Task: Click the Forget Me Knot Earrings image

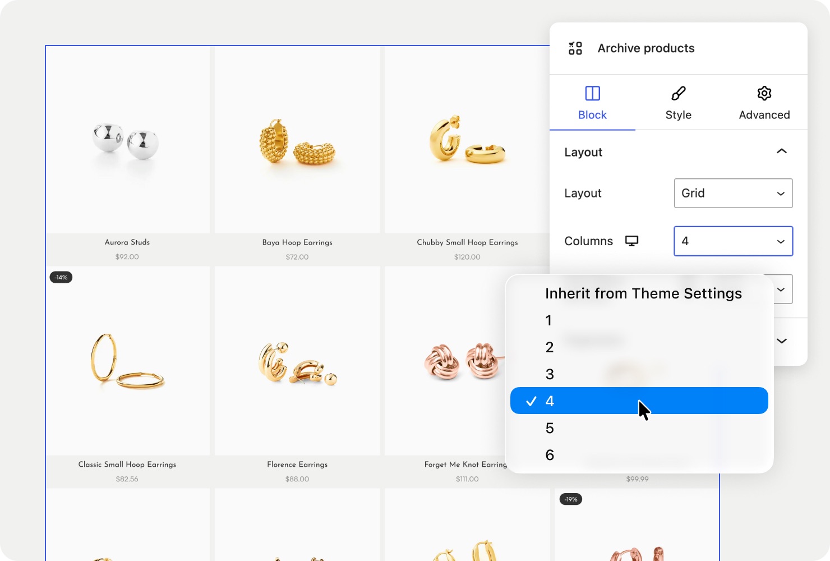Action: coord(445,361)
